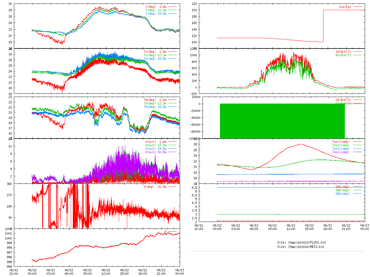The height and width of the screenshot is (277, 370).
Task: Click the 'GW3(deg)' legend label
Action: click(x=343, y=194)
